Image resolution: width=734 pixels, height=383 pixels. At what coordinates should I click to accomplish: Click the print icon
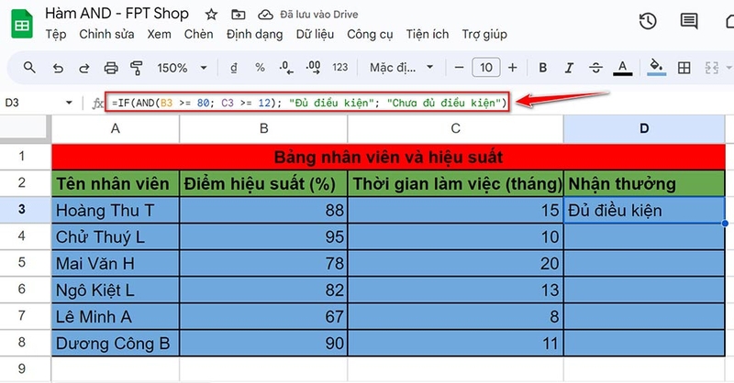pos(111,69)
